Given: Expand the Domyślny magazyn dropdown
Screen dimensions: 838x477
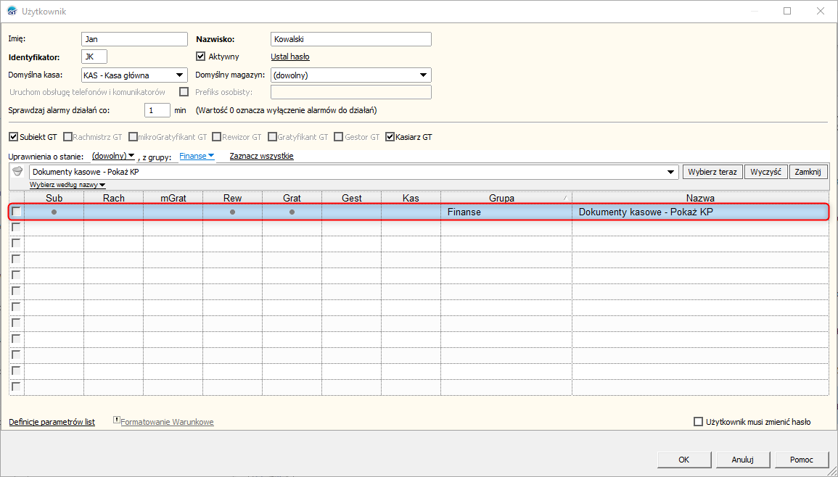Looking at the screenshot, I should tap(423, 75).
